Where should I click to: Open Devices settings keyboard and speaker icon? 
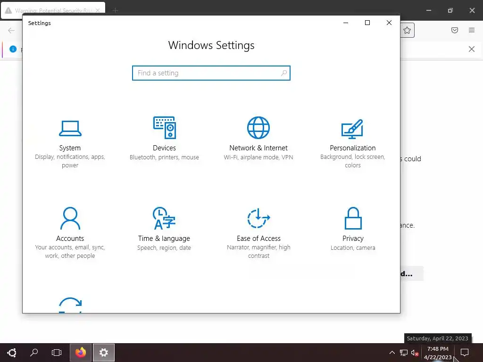tap(165, 127)
